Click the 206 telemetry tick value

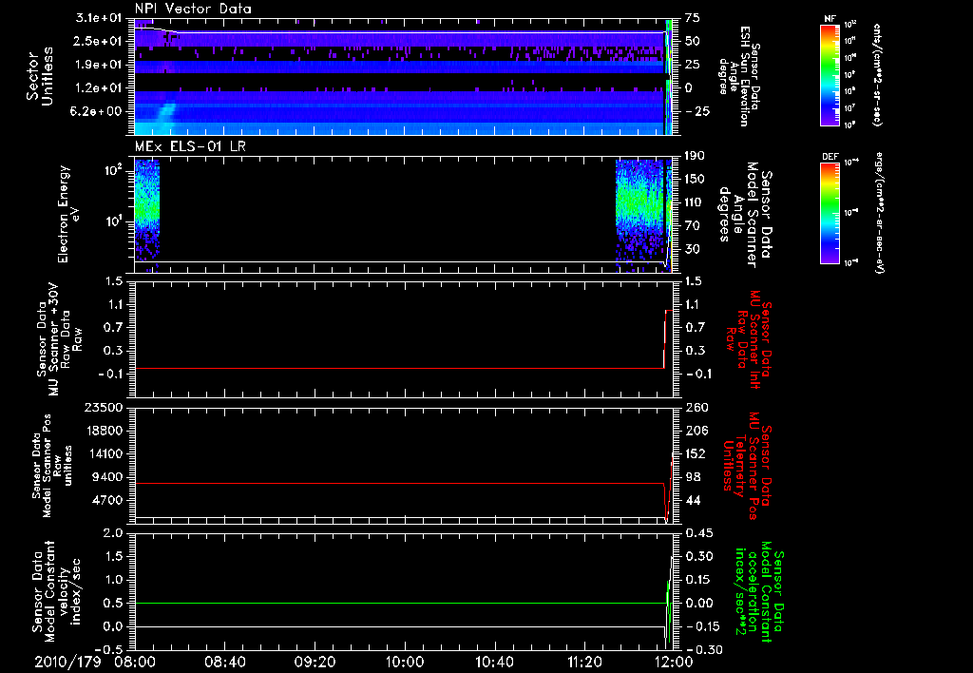(697, 431)
